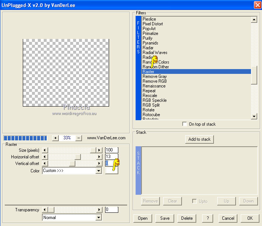Click the Horizontal offset slider thumb
Image resolution: width=262 pixels, height=226 pixels.
tap(78, 157)
